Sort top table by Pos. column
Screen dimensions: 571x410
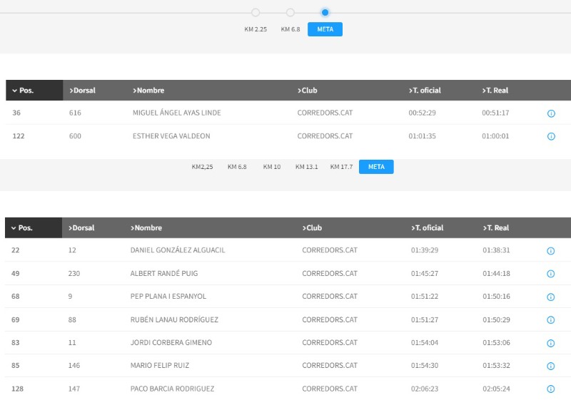[23, 91]
